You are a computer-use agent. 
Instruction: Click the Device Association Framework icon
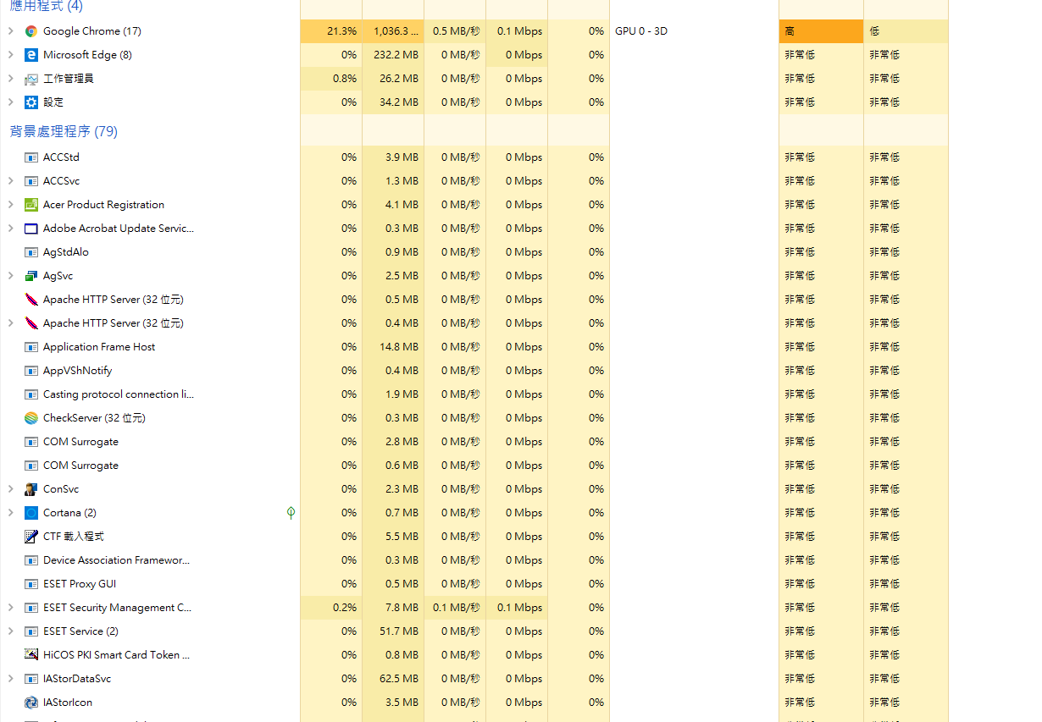click(31, 560)
